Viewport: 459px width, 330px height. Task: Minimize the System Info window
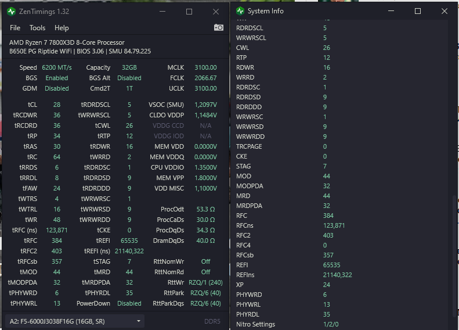click(x=391, y=11)
